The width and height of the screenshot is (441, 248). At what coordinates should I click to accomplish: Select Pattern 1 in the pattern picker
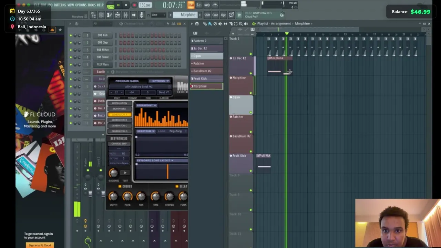(x=207, y=41)
